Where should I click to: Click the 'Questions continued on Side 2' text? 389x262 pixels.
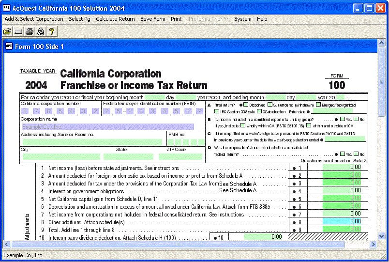click(x=333, y=161)
